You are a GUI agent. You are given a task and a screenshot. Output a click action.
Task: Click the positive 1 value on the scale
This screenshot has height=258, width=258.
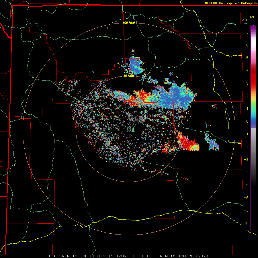(247, 109)
